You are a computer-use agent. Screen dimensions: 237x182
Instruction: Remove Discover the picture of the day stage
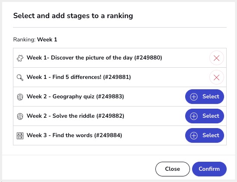pos(216,58)
